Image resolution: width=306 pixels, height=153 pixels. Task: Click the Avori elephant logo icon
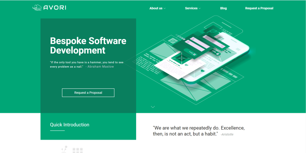[x=37, y=8]
